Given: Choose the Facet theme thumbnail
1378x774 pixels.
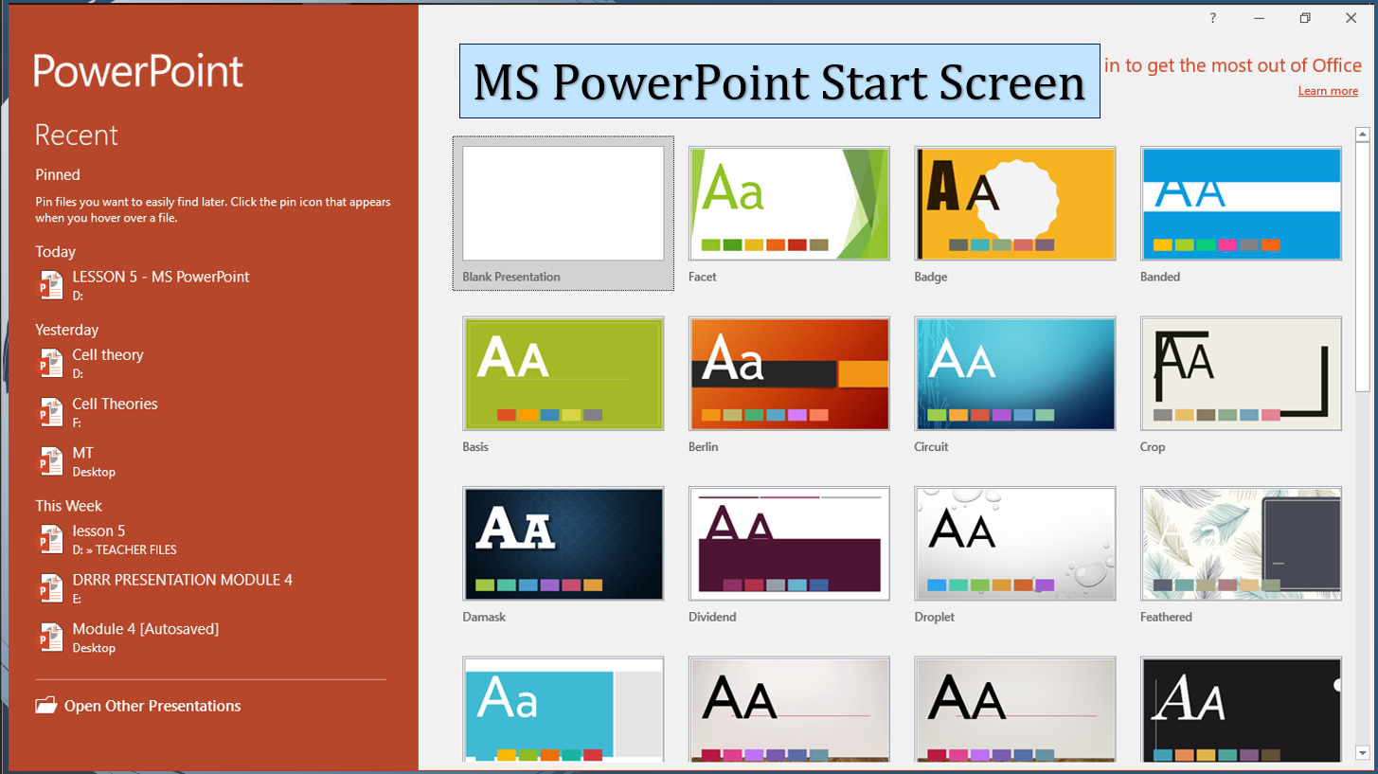Looking at the screenshot, I should pyautogui.click(x=789, y=204).
